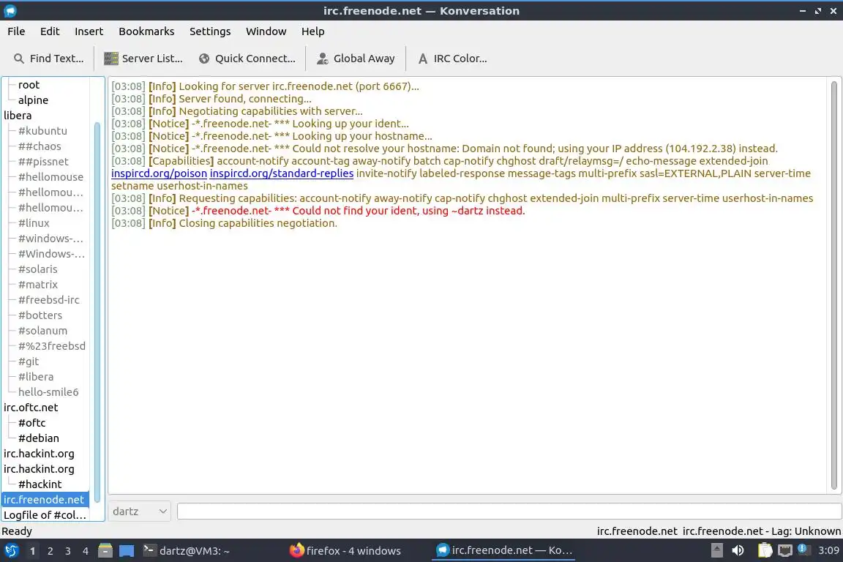Click the chat log vertical scrollbar
Screen dimensions: 843x562
[834, 285]
